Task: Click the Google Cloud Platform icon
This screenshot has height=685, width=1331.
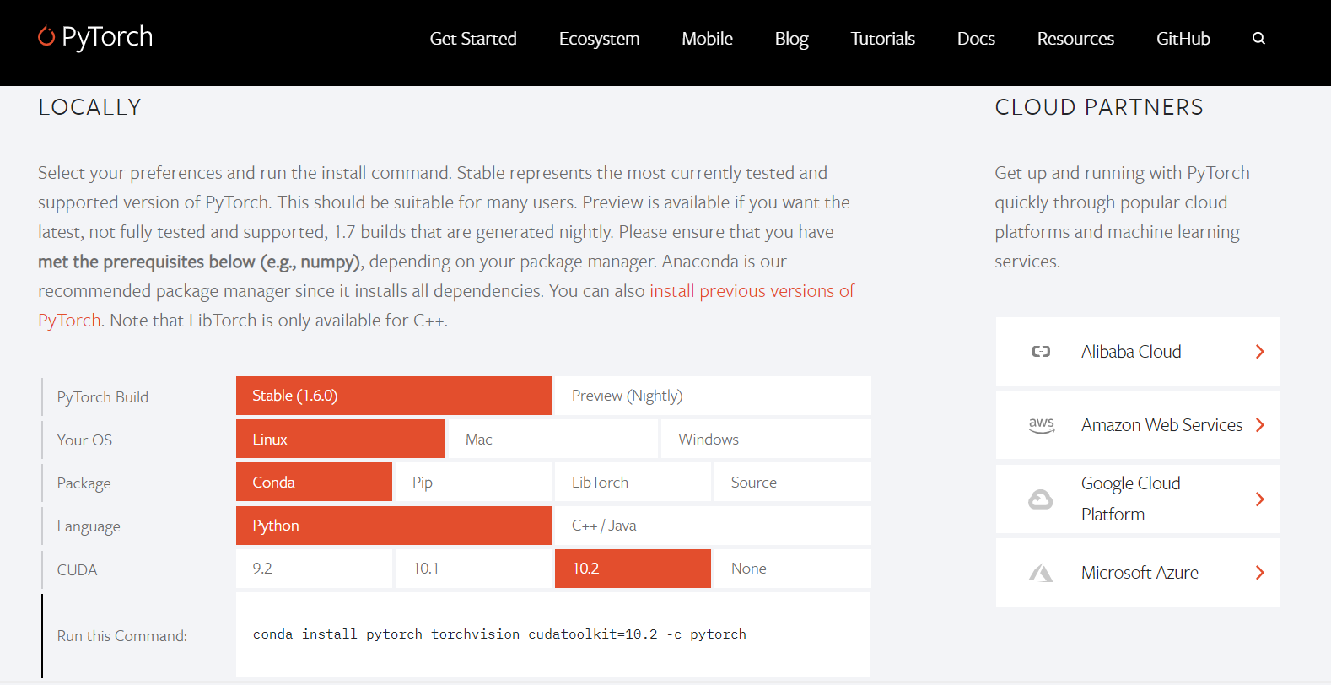Action: tap(1041, 499)
